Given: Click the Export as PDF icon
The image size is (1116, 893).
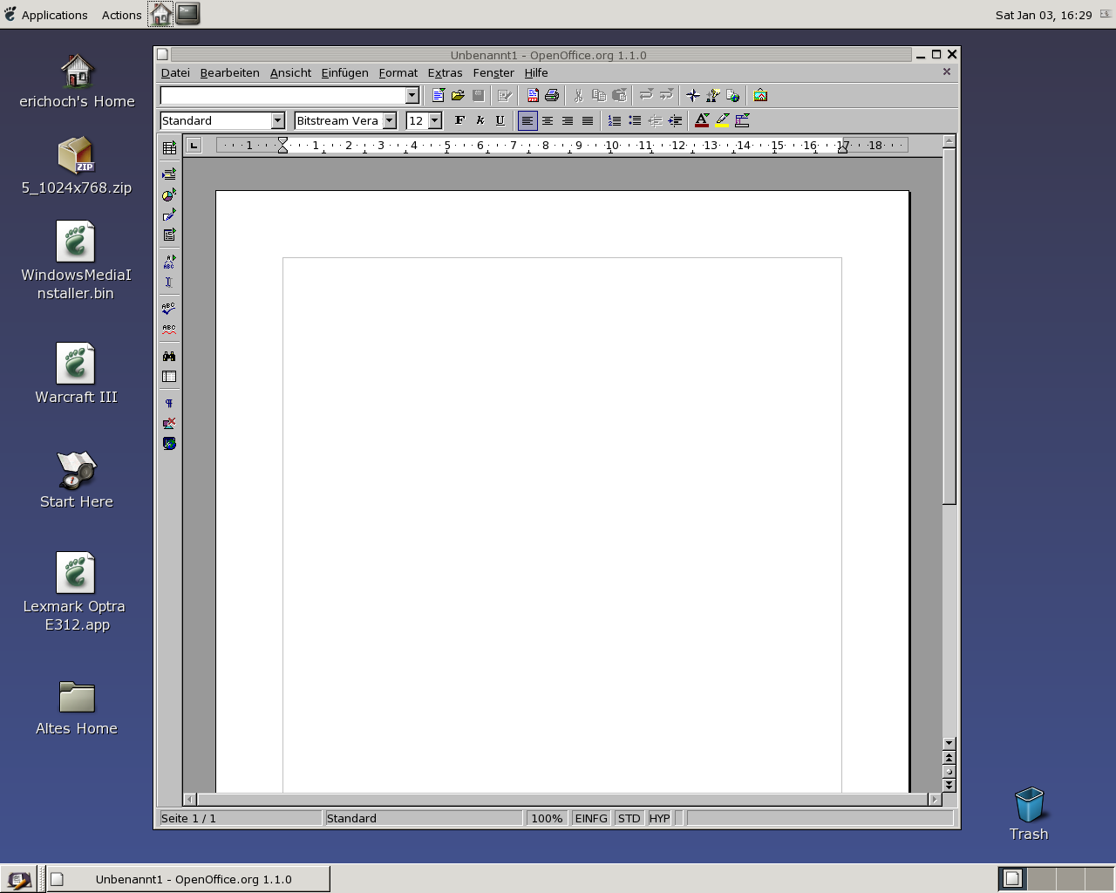Looking at the screenshot, I should [533, 96].
